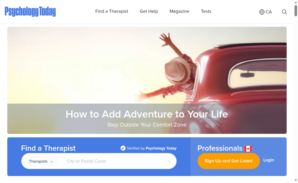Click scrollbar down arrow

(x=296, y=180)
